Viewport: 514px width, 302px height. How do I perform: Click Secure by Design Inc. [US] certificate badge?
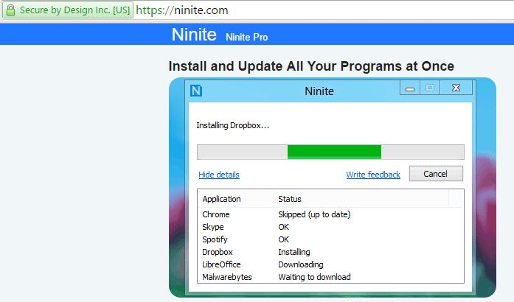click(68, 10)
